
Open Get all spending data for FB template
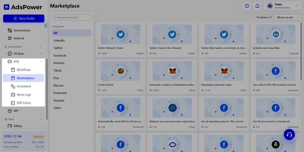(224, 113)
